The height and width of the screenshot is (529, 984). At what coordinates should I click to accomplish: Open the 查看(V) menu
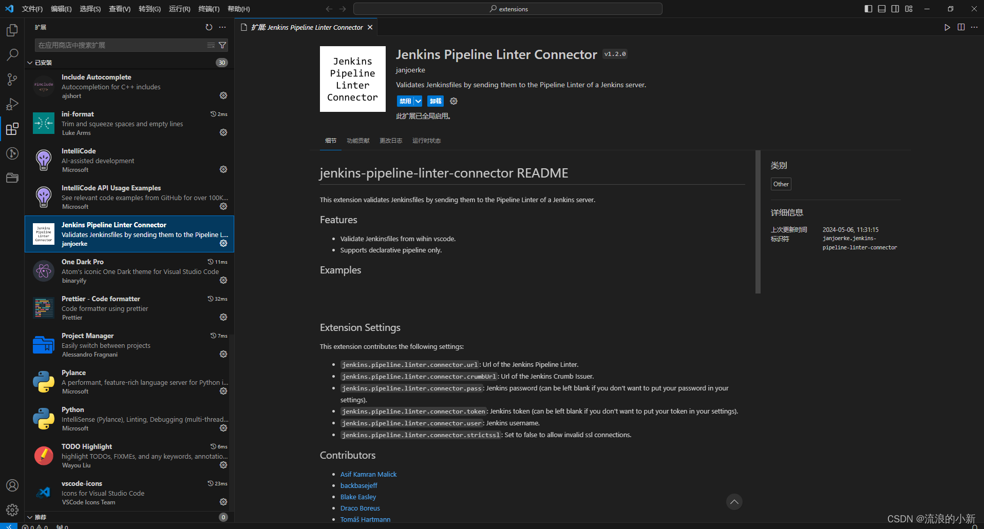[x=120, y=9]
